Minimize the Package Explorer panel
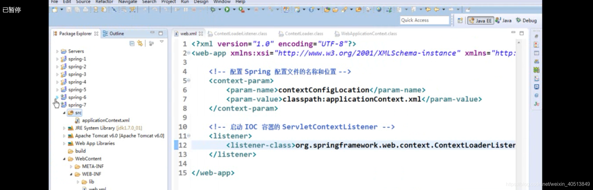Viewport: 593px width, 190px height. [152, 32]
